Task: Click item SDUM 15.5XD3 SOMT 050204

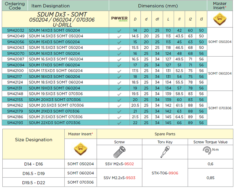Action: [56, 48]
